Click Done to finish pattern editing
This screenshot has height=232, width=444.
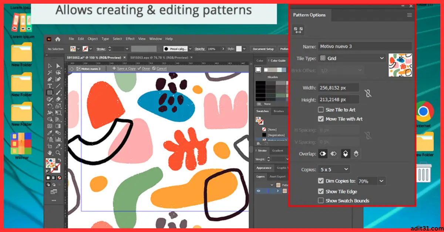point(146,69)
